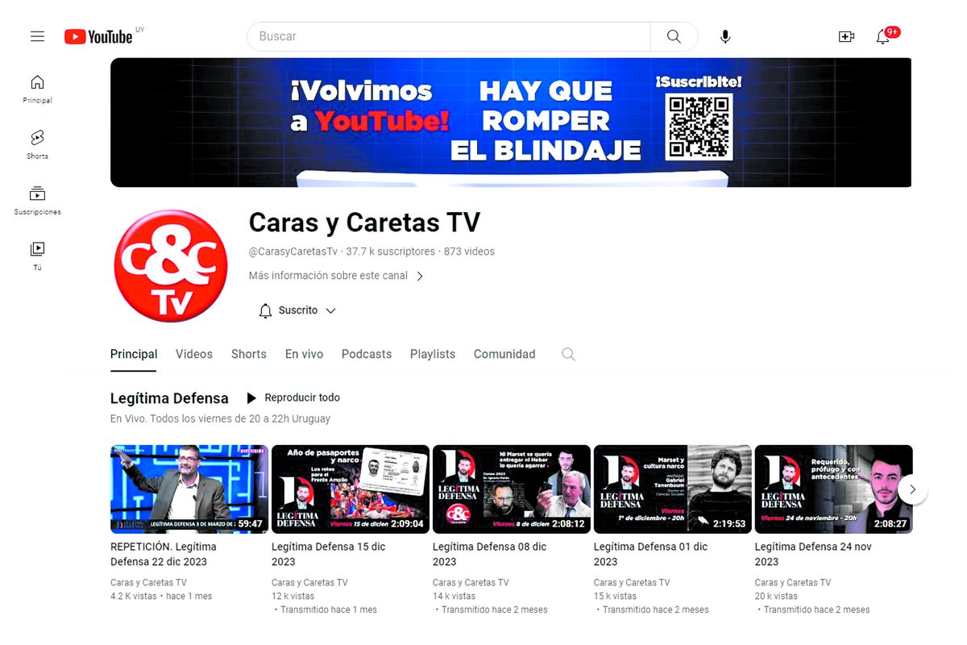967x645 pixels.
Task: Open Legítima Defensa 01 dic thumbnail
Action: click(673, 489)
